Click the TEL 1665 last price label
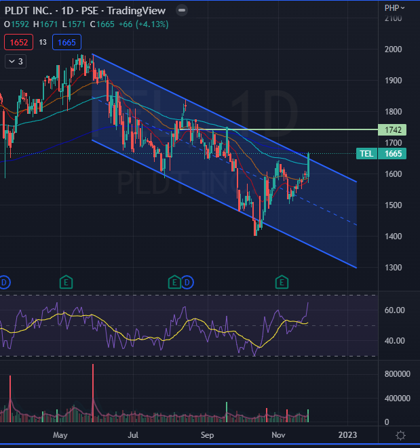420x448 pixels. (x=381, y=154)
